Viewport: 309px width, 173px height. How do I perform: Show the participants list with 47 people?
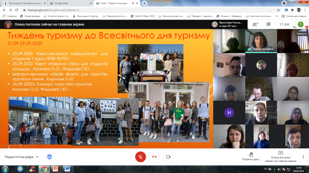tap(255, 24)
